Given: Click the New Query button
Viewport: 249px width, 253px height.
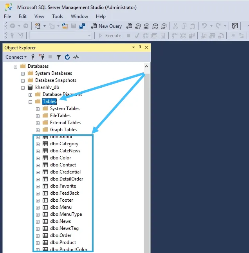Looking at the screenshot, I should click(106, 26).
